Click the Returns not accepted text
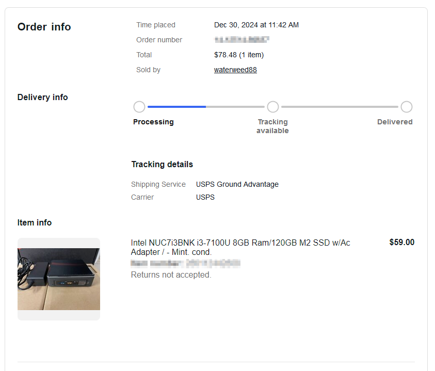The image size is (435, 371). pyautogui.click(x=171, y=275)
